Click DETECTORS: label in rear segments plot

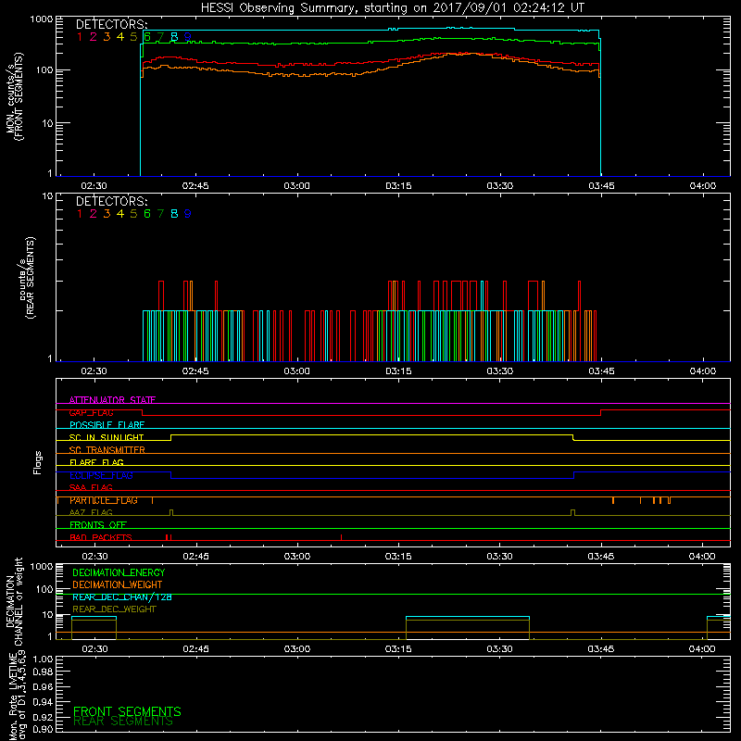point(111,202)
